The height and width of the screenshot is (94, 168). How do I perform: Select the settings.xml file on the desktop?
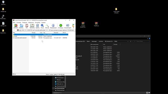point(3,24)
